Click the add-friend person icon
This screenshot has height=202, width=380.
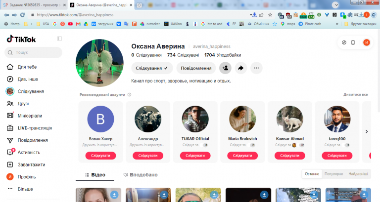(226, 68)
